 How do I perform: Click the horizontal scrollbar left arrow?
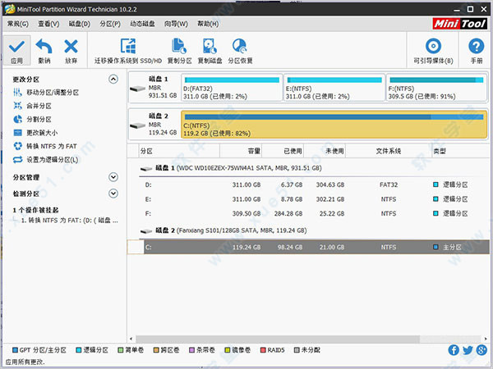[x=131, y=339]
